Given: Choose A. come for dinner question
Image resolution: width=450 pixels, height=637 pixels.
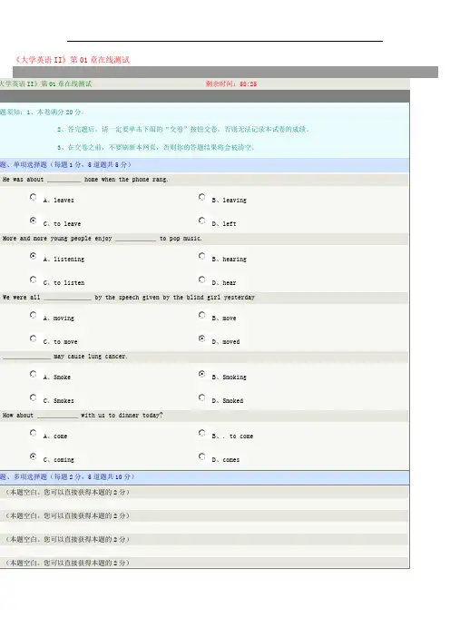Looking at the screenshot, I should coord(34,433).
